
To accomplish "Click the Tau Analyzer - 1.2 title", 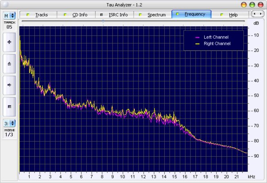I will point(124,5).
